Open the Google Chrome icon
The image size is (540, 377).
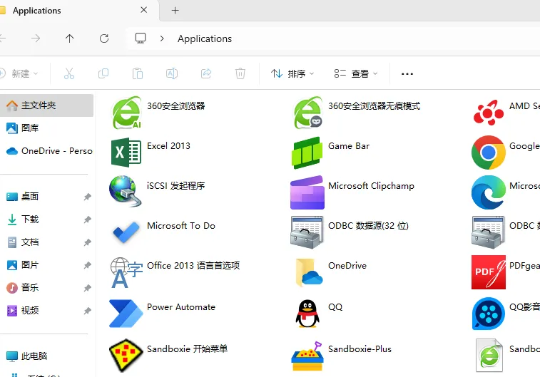(x=489, y=153)
